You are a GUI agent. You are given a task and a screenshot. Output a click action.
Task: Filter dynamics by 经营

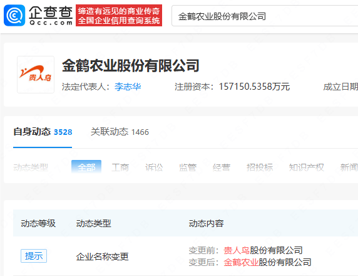point(222,167)
